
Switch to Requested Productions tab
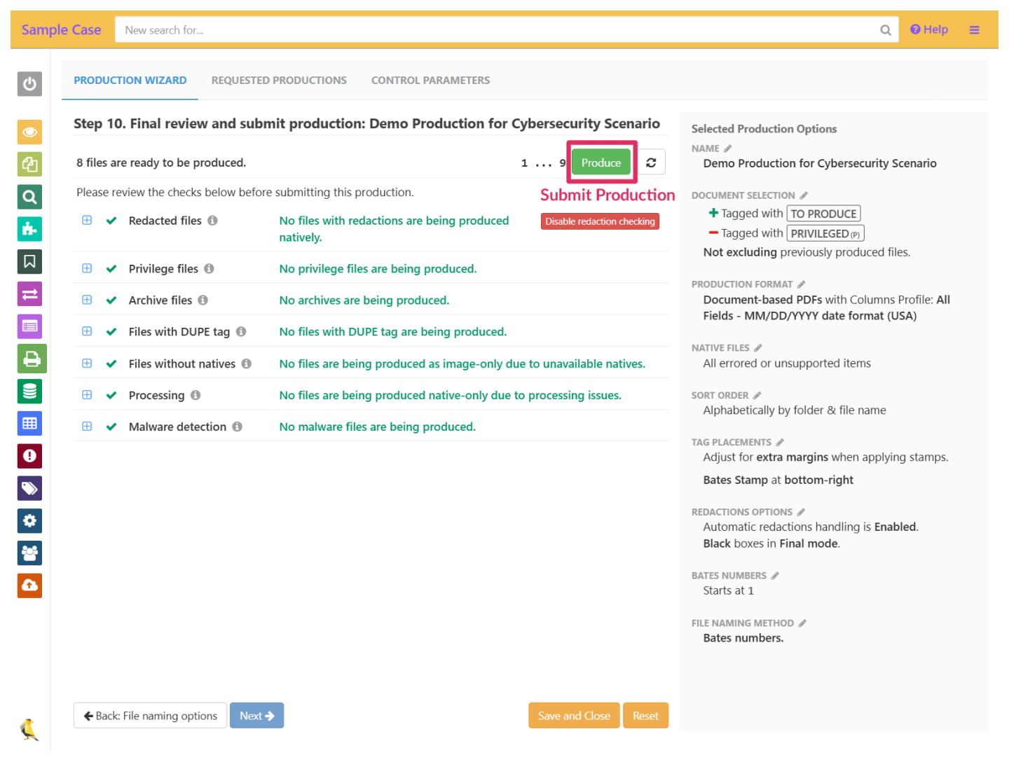pos(279,81)
